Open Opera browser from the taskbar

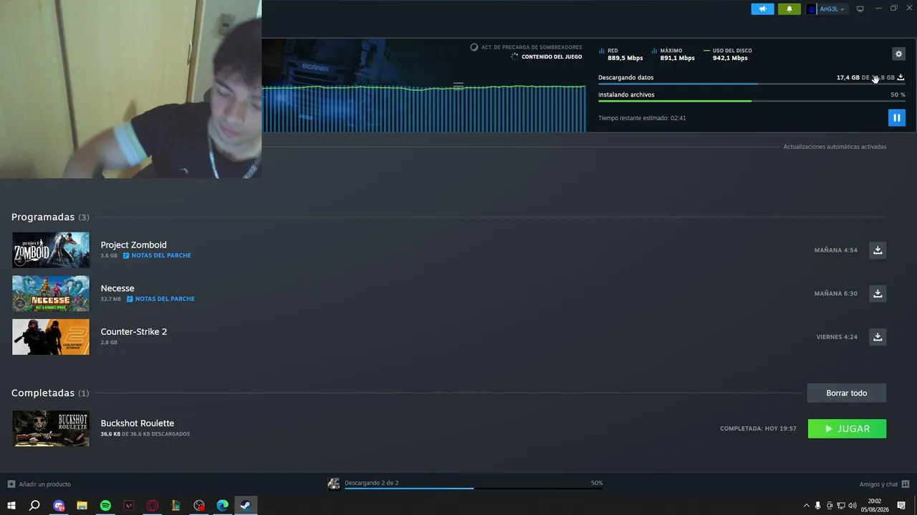pyautogui.click(x=152, y=506)
